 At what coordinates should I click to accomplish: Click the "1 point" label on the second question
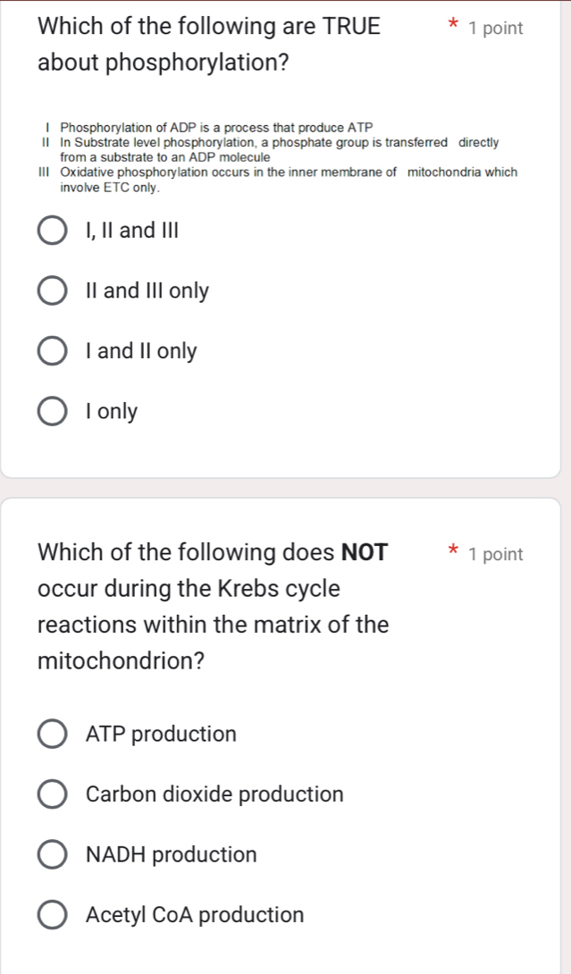(x=493, y=554)
